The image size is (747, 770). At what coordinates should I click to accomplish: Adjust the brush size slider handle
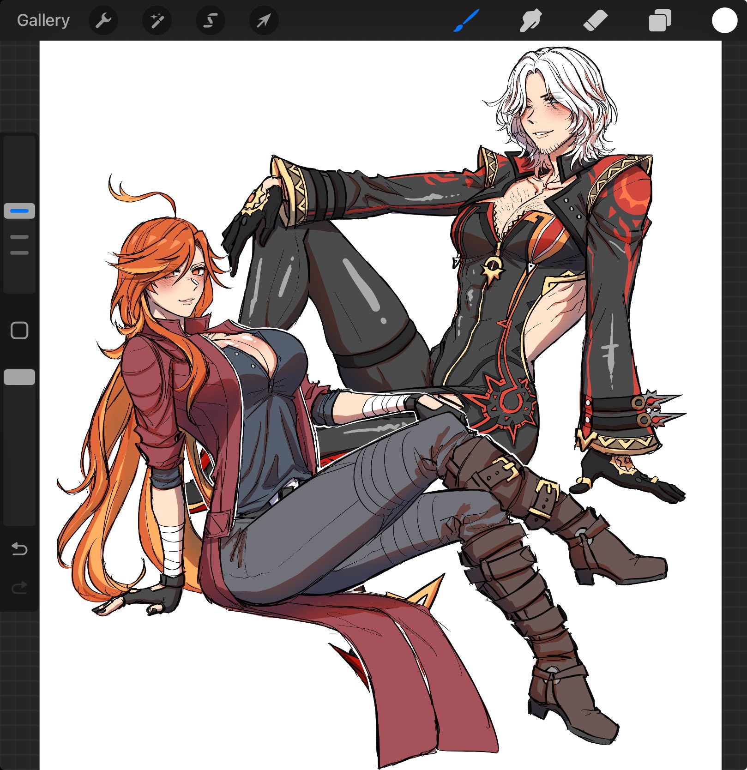19,211
